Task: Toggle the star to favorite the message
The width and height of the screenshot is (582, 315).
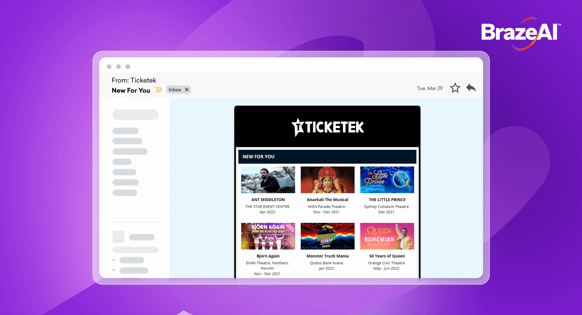Action: pos(455,88)
